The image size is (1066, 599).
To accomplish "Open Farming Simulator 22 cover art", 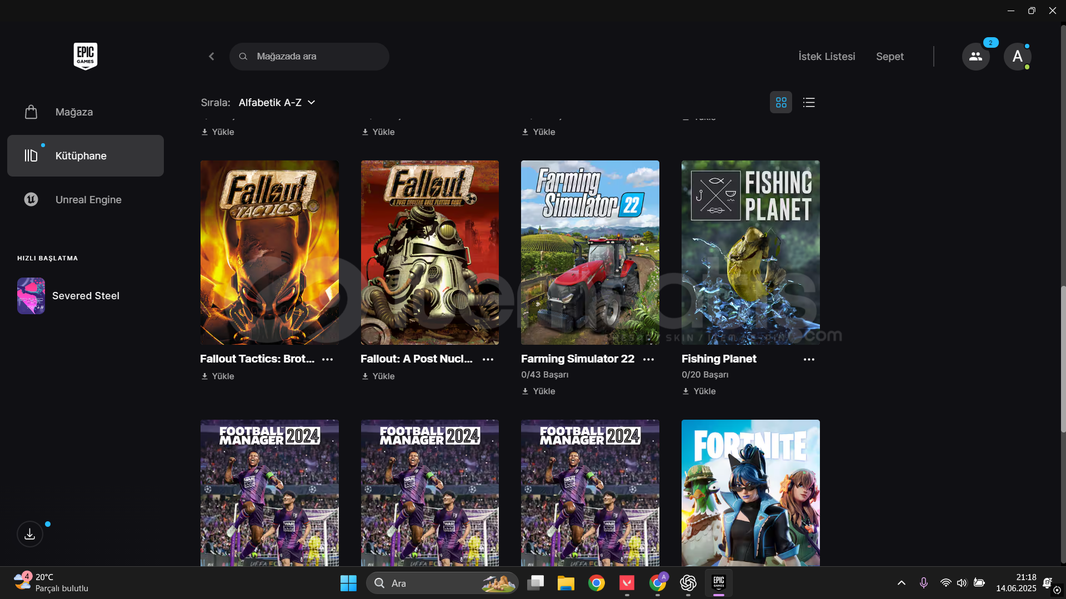I will pyautogui.click(x=590, y=253).
